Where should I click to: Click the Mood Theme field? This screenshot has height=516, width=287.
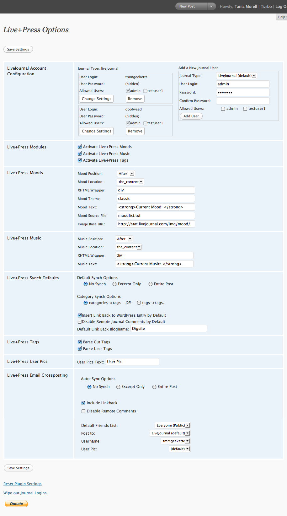(156, 199)
